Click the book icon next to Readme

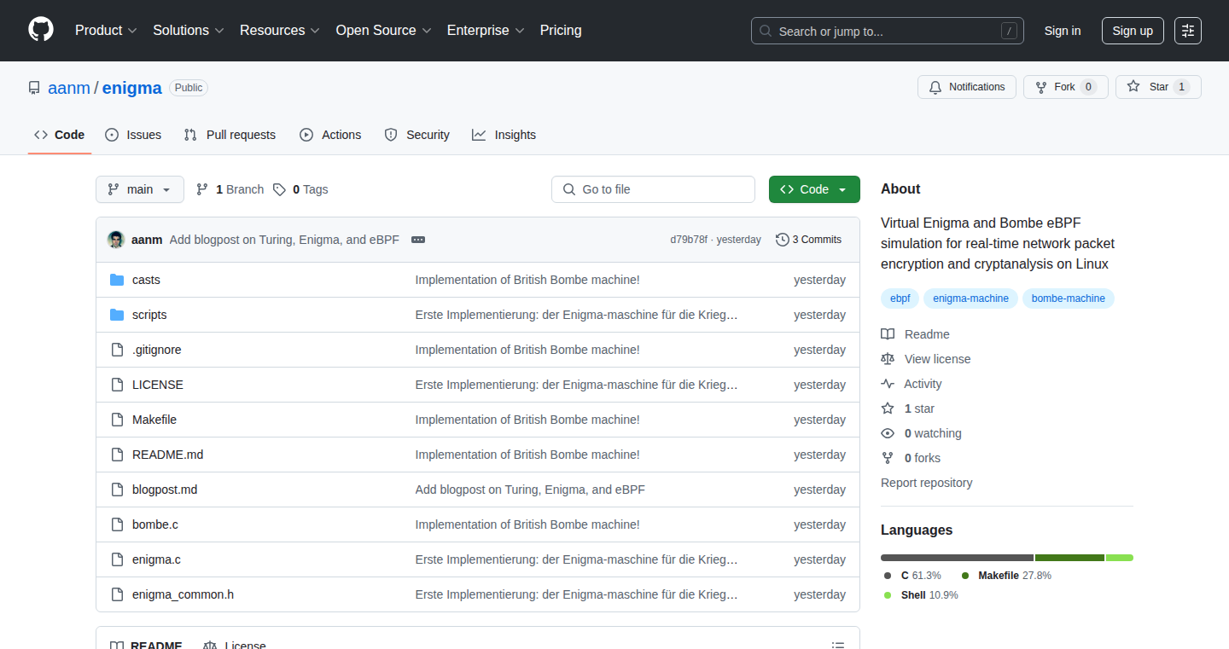click(x=888, y=334)
